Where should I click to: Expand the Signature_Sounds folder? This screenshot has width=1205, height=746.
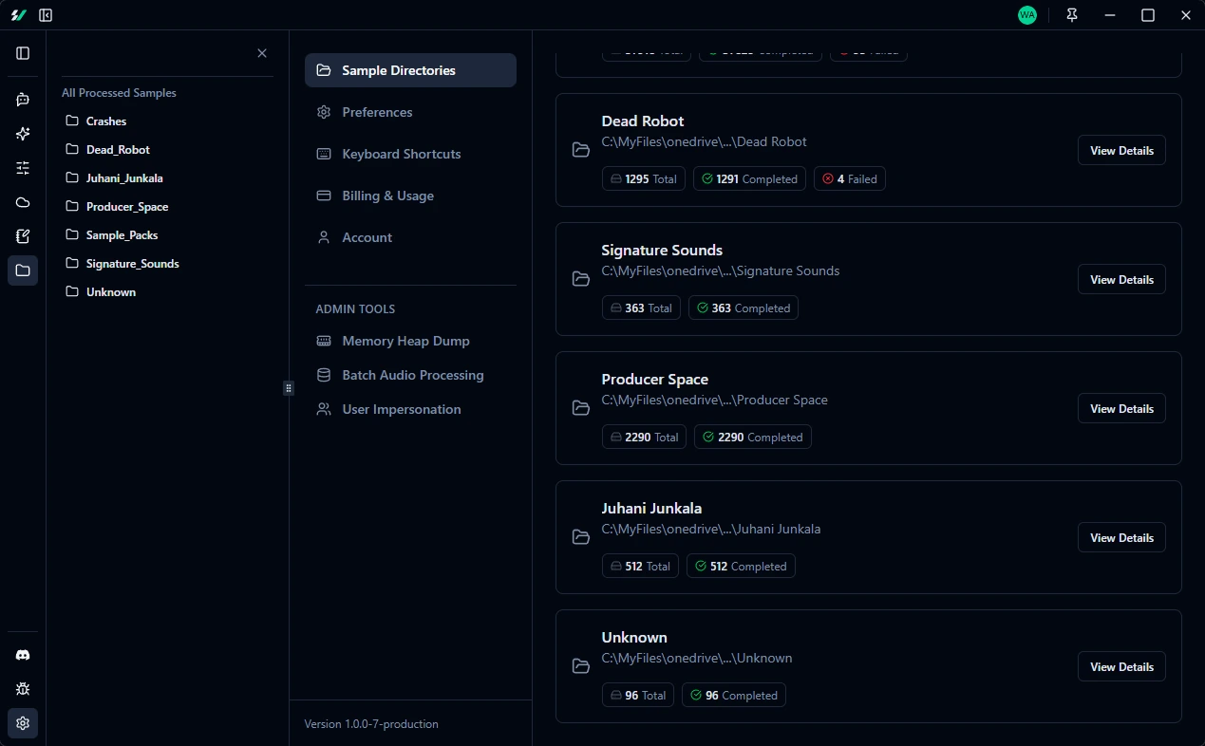pos(132,264)
